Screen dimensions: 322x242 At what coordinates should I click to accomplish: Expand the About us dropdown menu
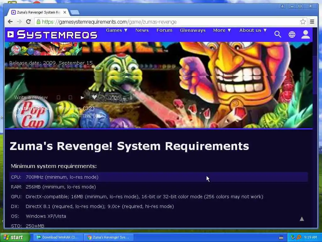point(253,30)
